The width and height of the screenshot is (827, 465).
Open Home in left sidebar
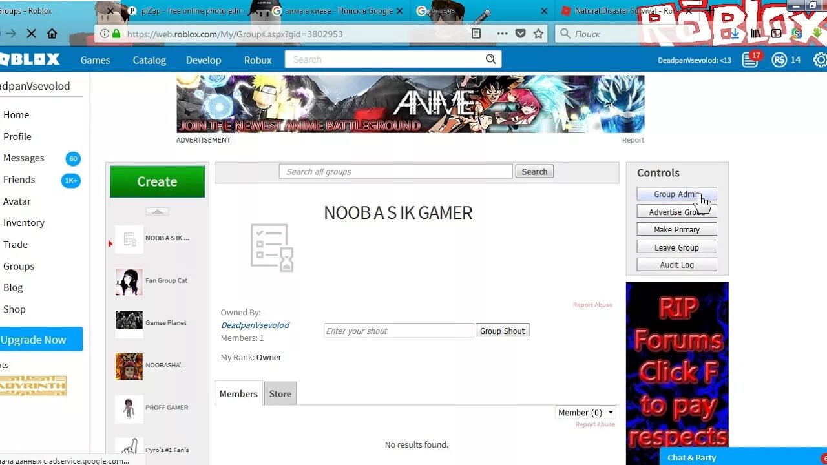click(x=16, y=114)
